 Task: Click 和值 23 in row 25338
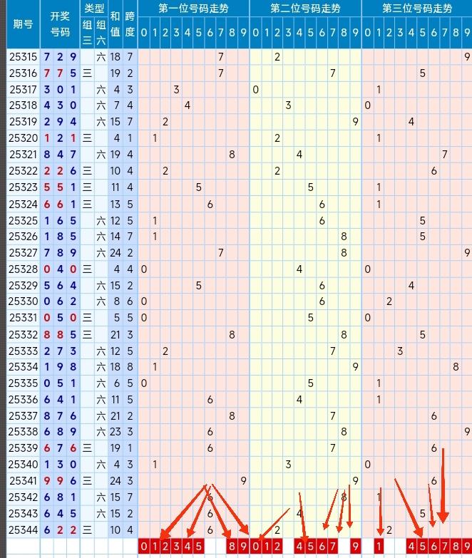115,432
